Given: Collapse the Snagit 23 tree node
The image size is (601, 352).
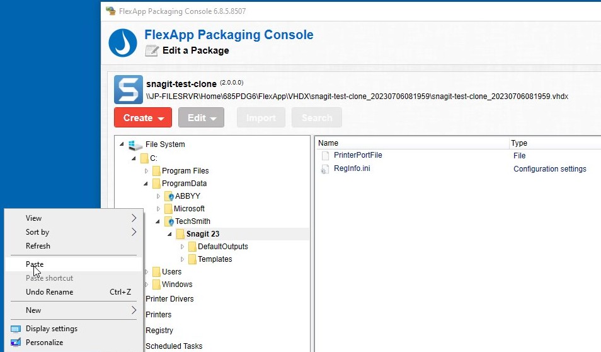Looking at the screenshot, I should click(170, 234).
